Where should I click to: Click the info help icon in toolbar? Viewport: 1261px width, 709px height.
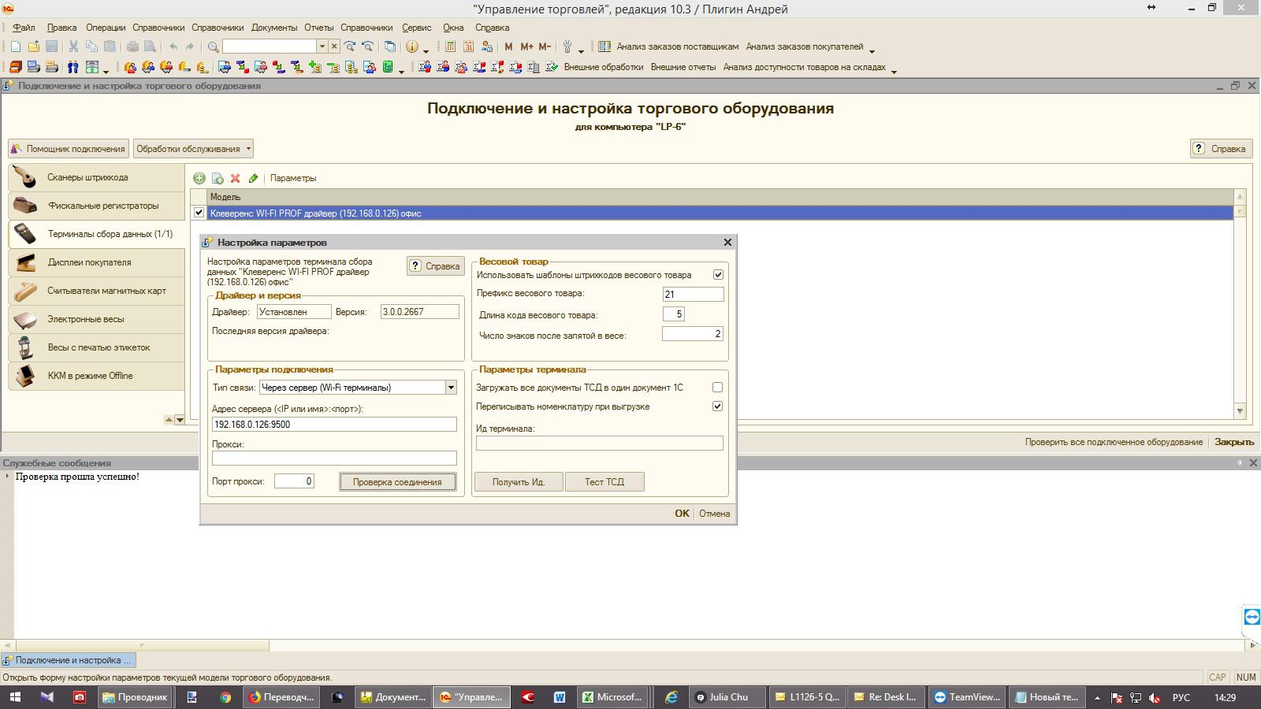(x=411, y=46)
